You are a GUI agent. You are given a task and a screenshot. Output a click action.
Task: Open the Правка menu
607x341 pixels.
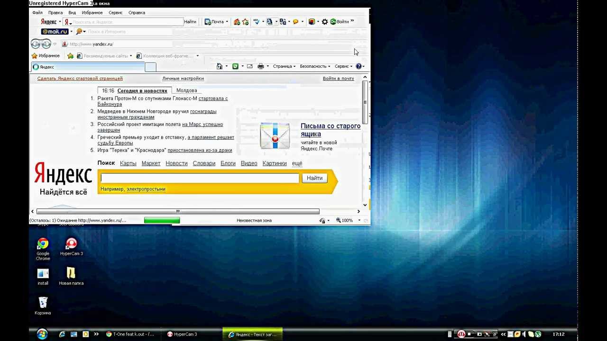click(x=55, y=13)
